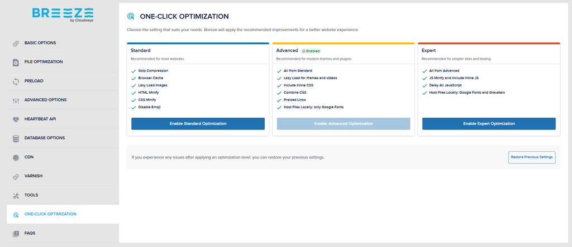Click the Lazy Load Images feature text
Viewport: 572px width, 247px height.
click(153, 85)
